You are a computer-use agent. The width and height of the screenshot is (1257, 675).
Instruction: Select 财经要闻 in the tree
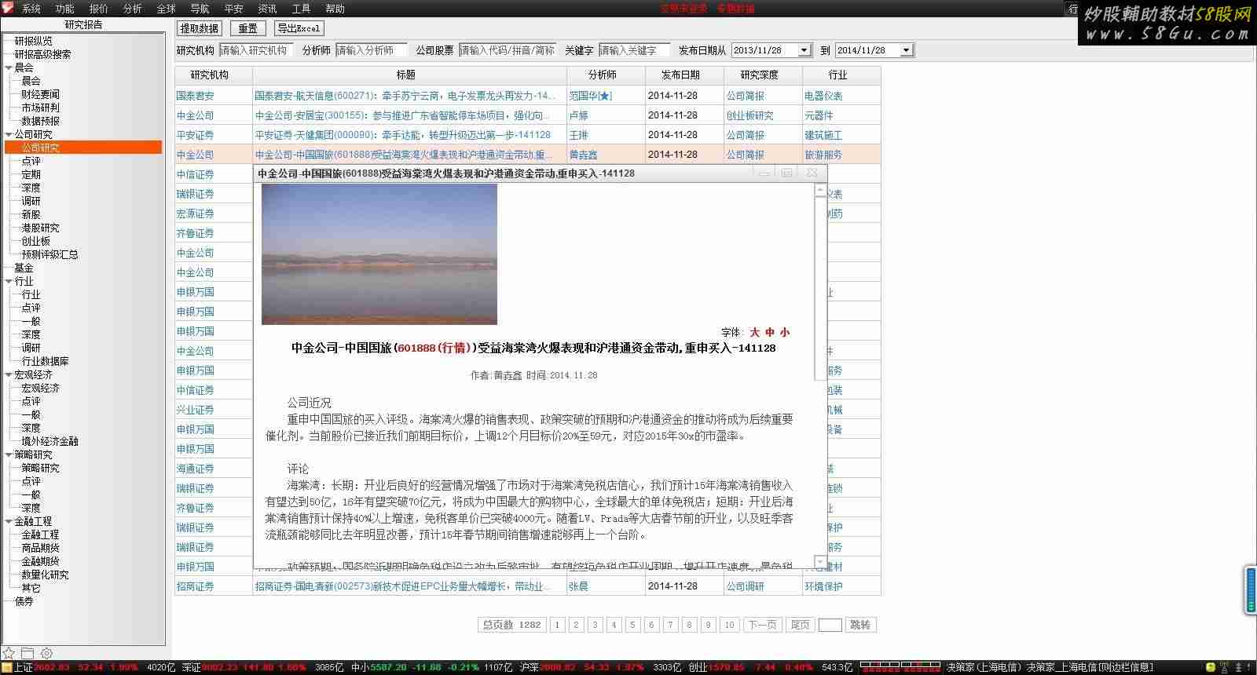click(x=40, y=94)
